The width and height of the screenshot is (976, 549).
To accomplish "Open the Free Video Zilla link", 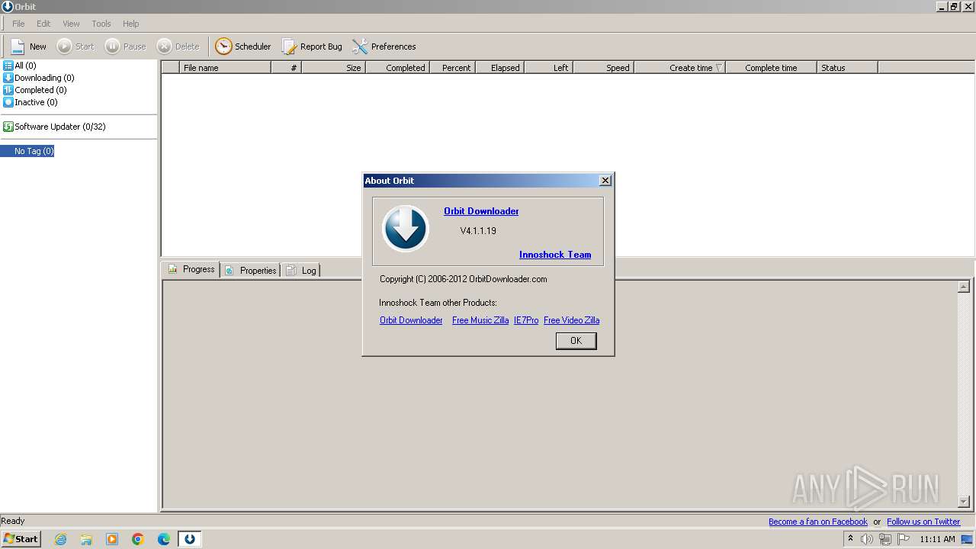I will tap(572, 320).
